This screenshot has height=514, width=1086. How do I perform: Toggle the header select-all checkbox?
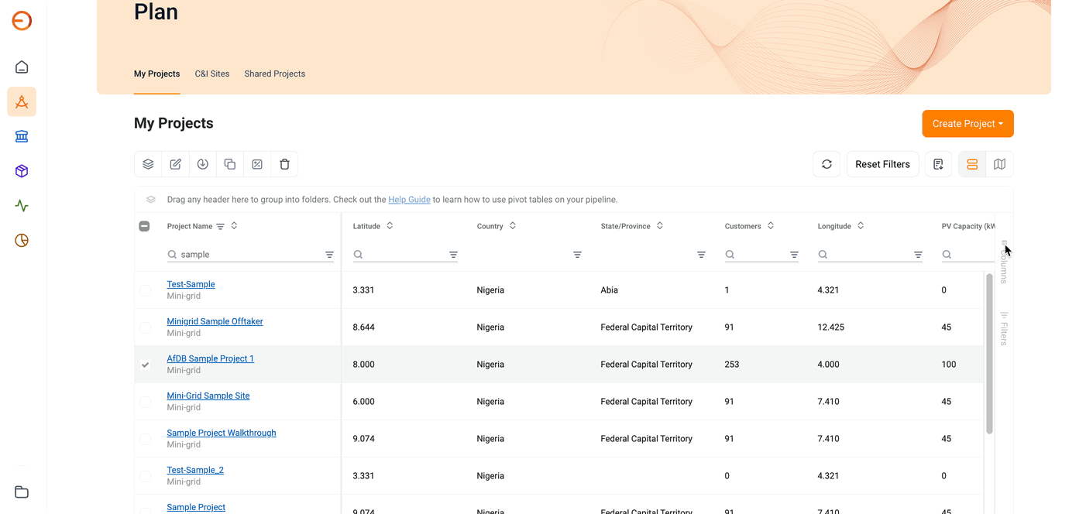click(144, 226)
